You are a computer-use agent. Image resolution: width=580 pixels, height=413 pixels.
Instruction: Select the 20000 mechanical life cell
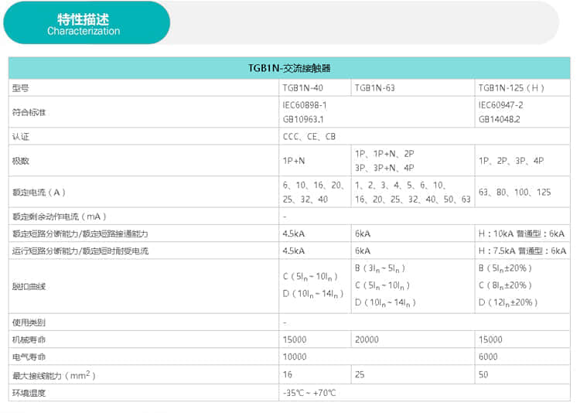367,340
